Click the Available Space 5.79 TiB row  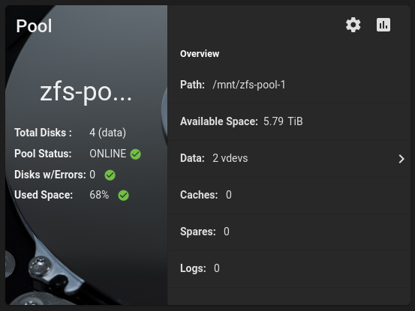click(x=289, y=122)
